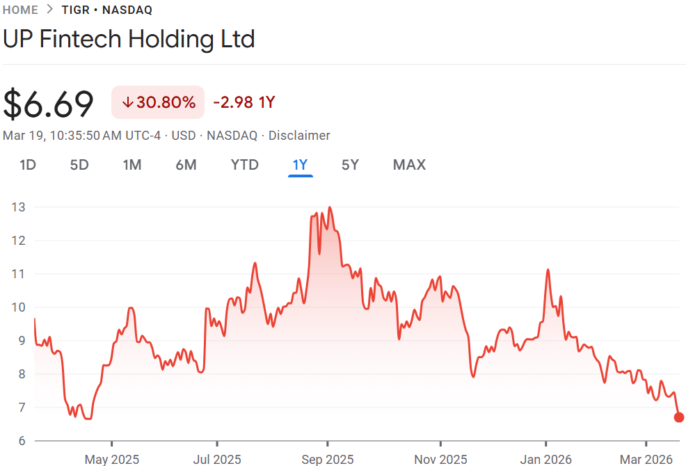Select the 1M chart range

click(x=132, y=165)
